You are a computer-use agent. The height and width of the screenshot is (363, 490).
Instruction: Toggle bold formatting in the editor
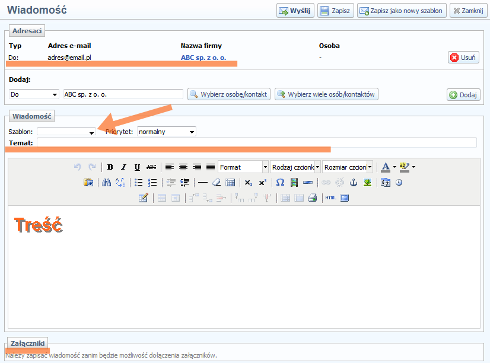click(x=110, y=167)
